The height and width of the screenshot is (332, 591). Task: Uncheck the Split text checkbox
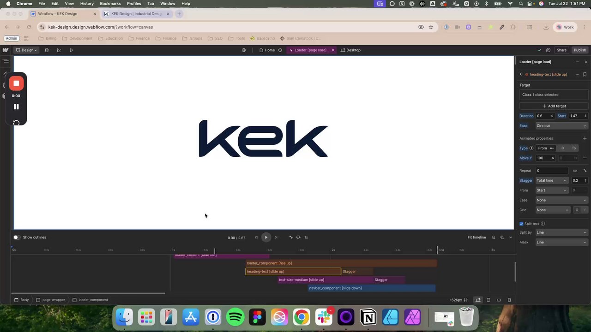(x=521, y=224)
